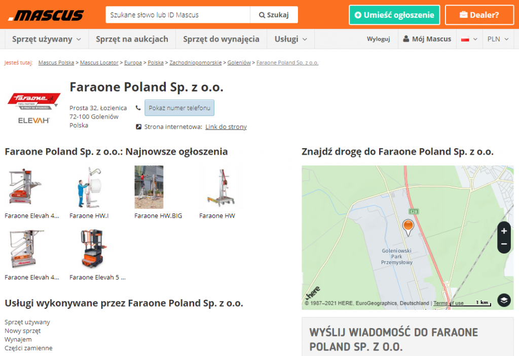Open the Faraone HW listing thumbnail
The image size is (519, 356).
pyautogui.click(x=221, y=187)
